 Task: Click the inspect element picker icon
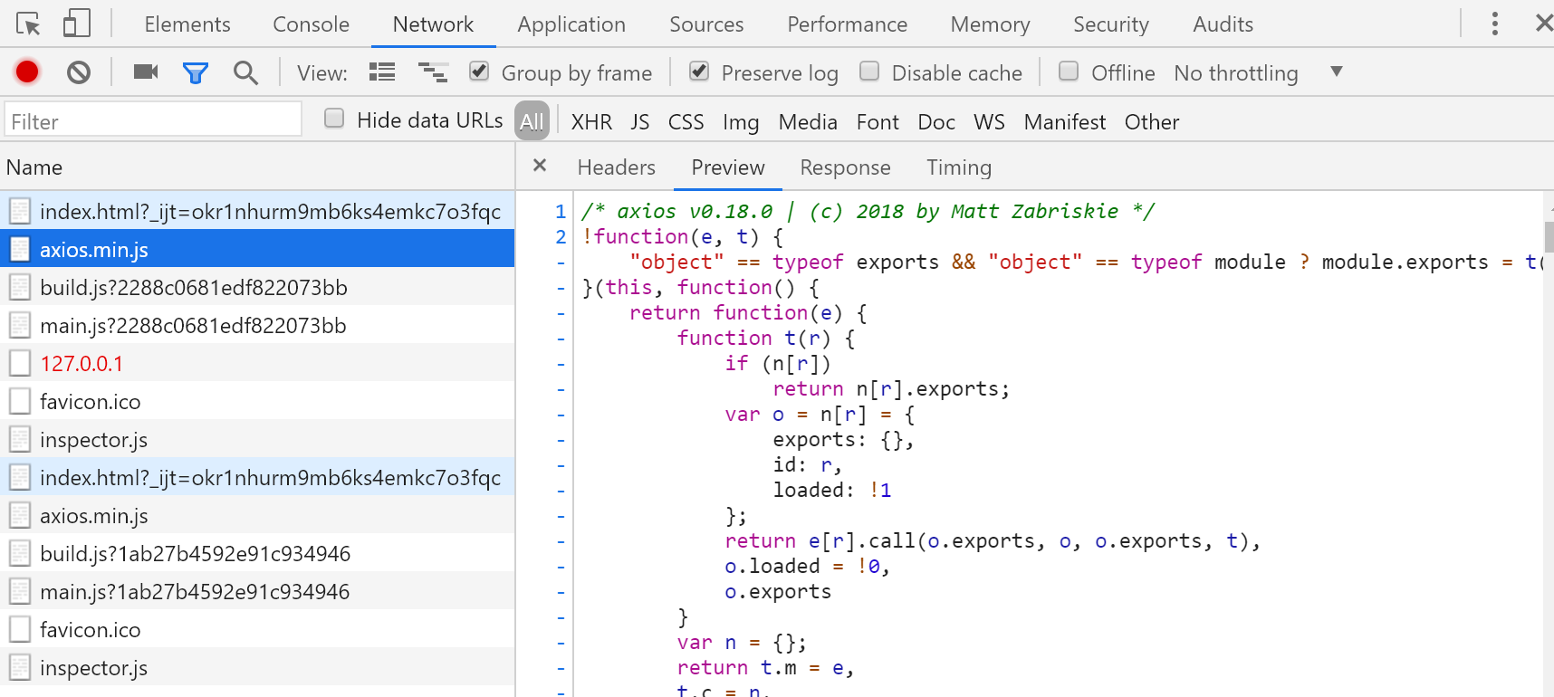click(28, 24)
